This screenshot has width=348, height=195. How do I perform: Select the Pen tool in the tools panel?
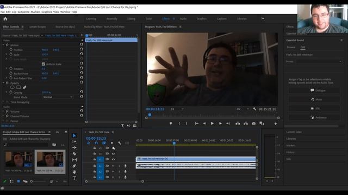[x=74, y=166]
